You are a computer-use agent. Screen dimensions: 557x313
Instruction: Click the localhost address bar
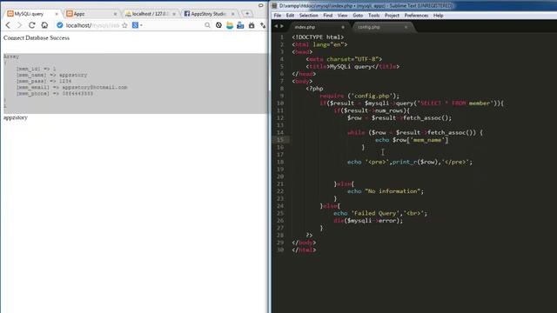92,25
